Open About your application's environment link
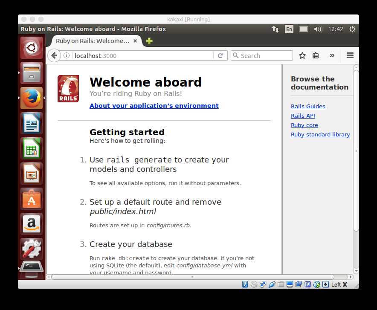This screenshot has height=310, width=377. [154, 106]
